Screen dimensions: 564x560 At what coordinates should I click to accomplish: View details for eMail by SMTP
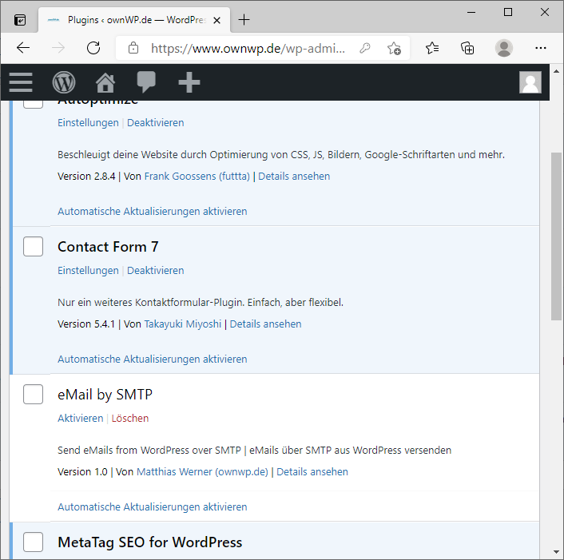[x=312, y=472]
